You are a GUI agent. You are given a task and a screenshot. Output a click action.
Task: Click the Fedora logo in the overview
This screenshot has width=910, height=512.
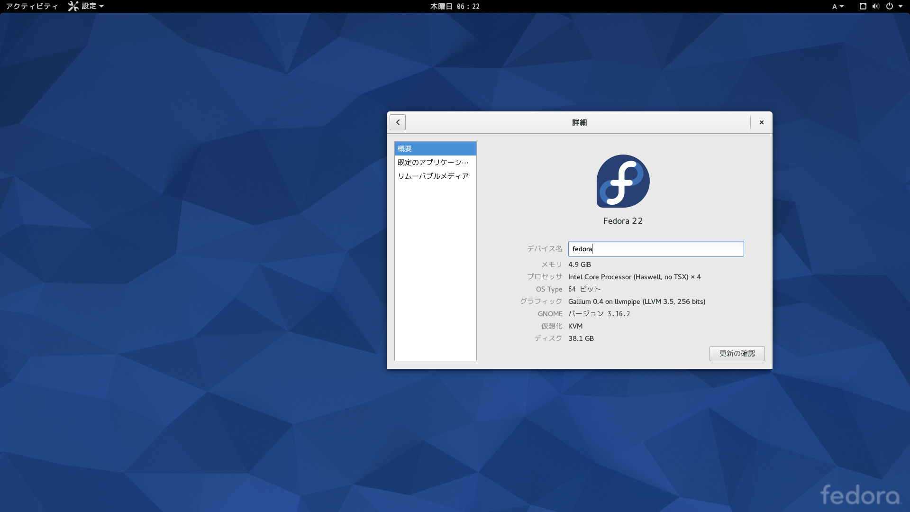tap(623, 181)
